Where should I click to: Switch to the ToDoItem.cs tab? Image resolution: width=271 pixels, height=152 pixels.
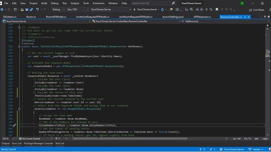[10, 17]
